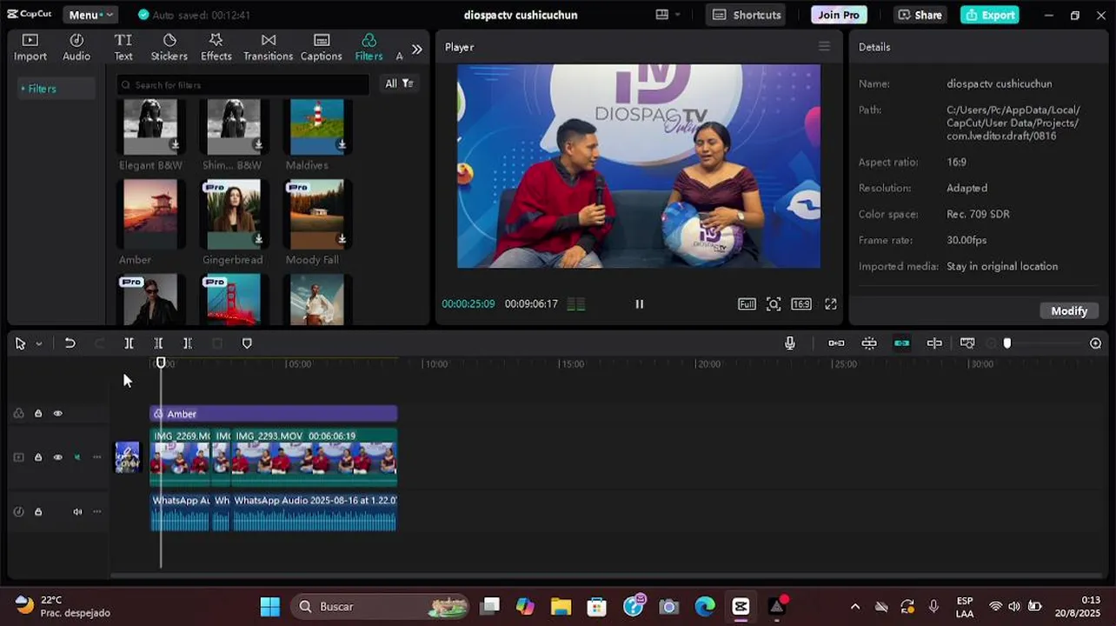Lock the WhatsApp audio track

click(38, 512)
